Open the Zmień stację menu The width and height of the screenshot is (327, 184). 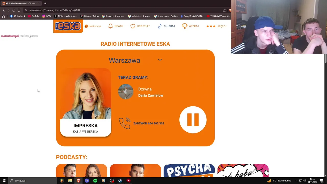point(93,26)
